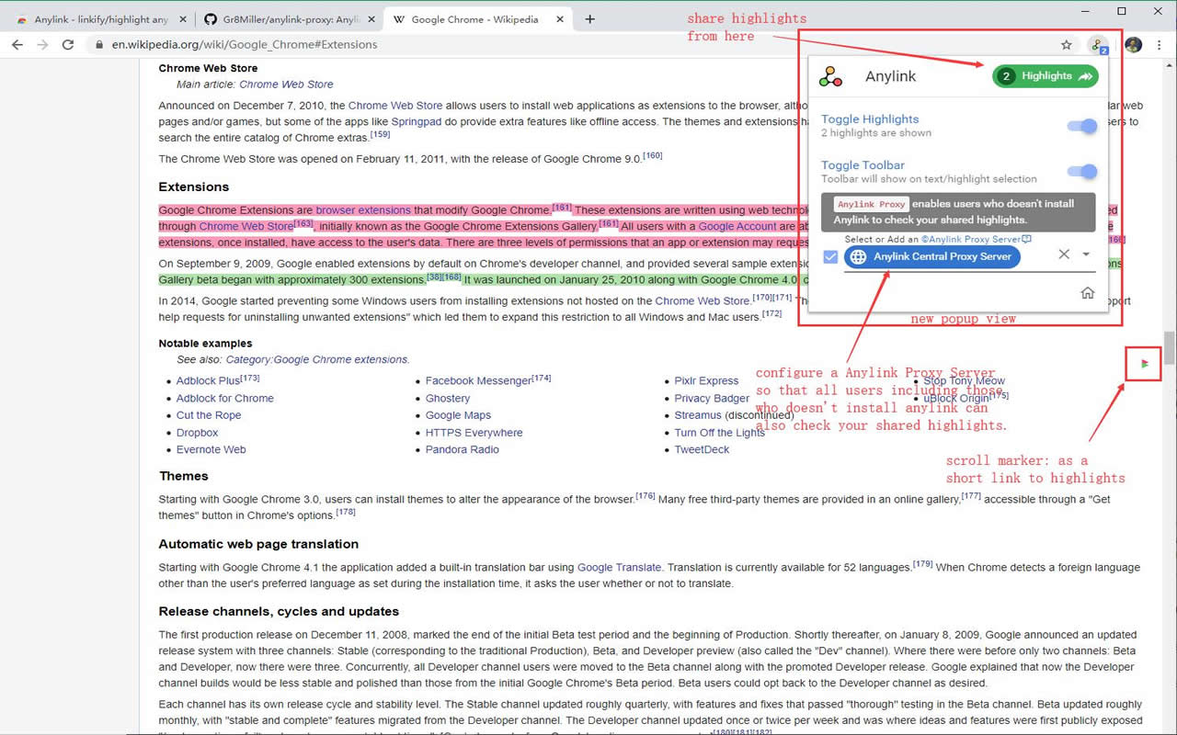This screenshot has height=735, width=1177.
Task: Click the Anylink extension icon in toolbar
Action: (x=1098, y=44)
